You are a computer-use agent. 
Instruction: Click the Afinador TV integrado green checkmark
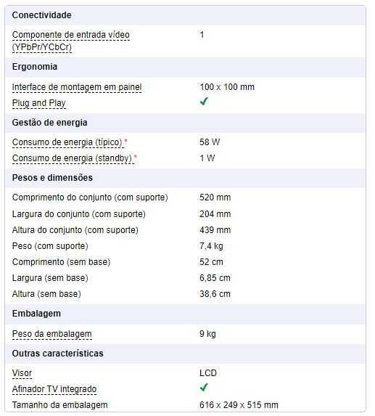pyautogui.click(x=204, y=388)
